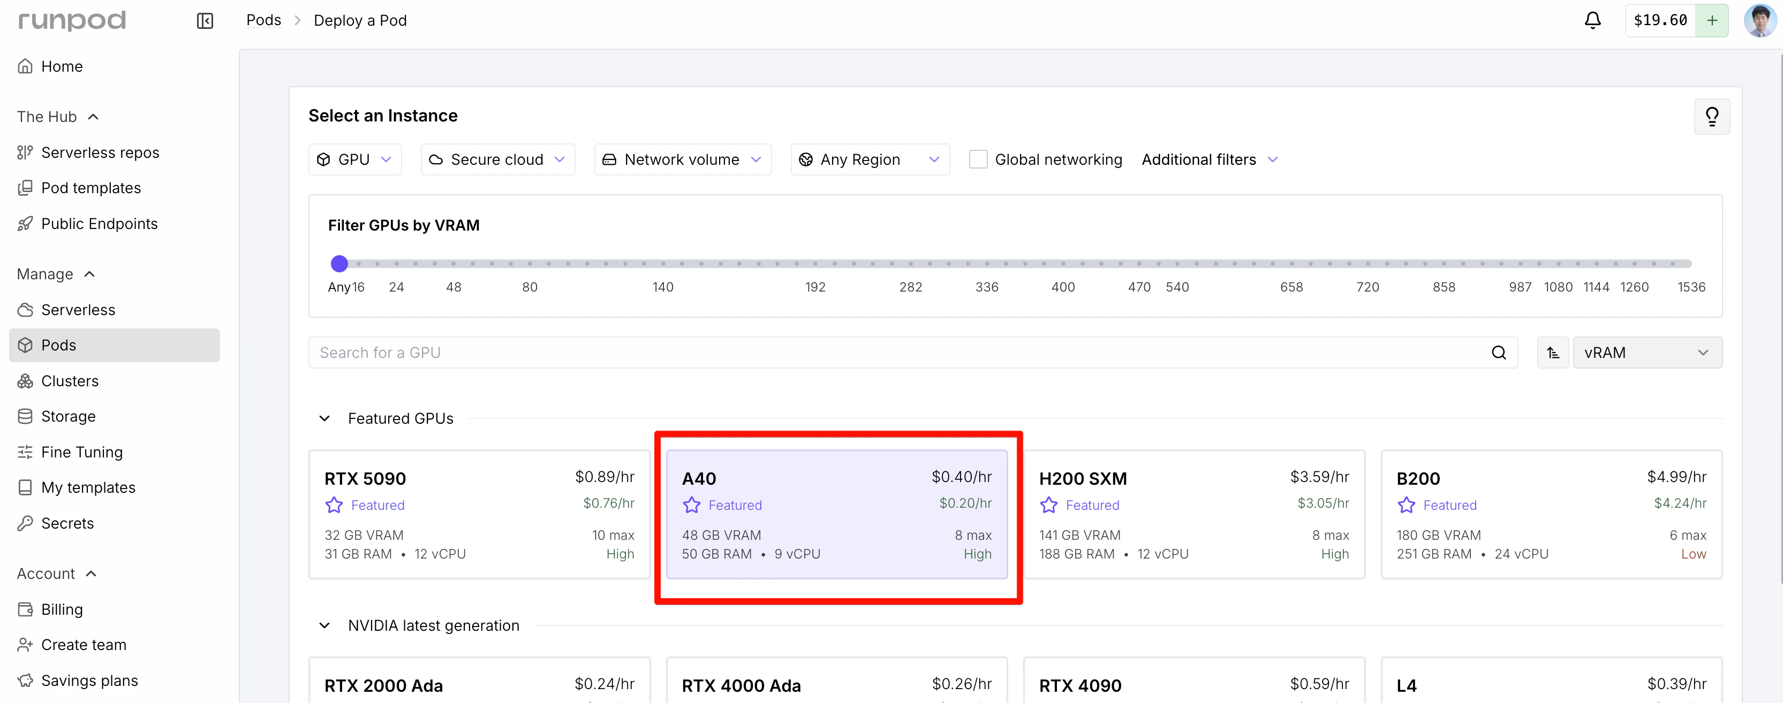The height and width of the screenshot is (703, 1783).
Task: Set VRAM filter to 140 on slider
Action: (663, 264)
